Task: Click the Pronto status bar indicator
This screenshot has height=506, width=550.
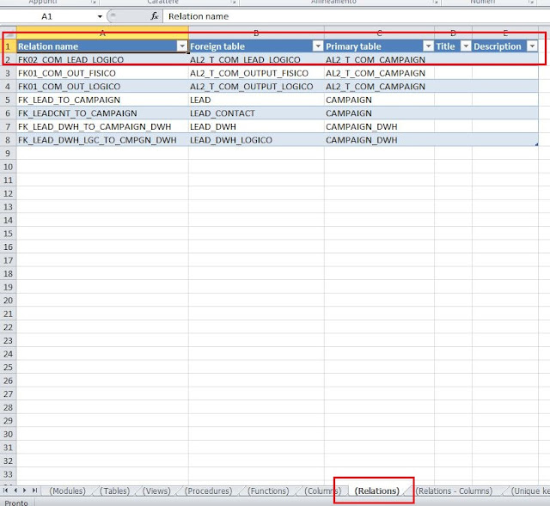Action: point(16,503)
